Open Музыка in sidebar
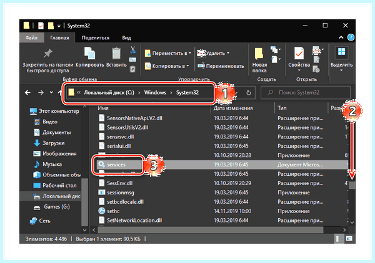 pos(47,165)
